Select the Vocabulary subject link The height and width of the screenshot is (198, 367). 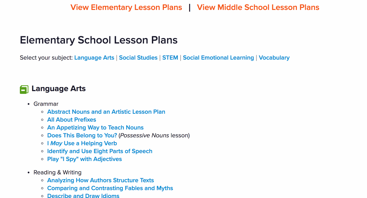pos(274,58)
